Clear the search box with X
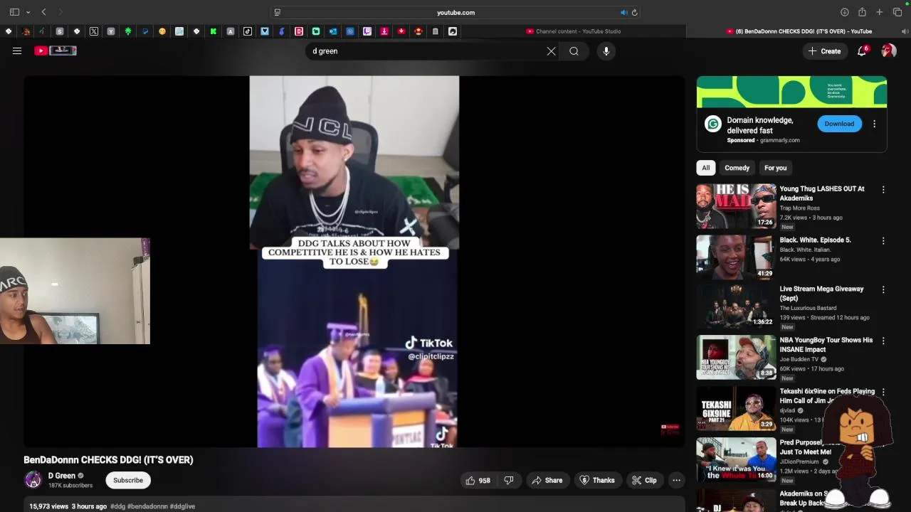 point(551,51)
